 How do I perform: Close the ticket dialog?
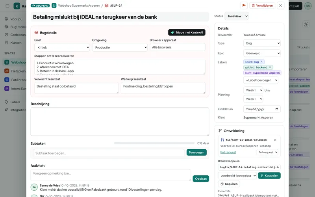click(x=281, y=6)
